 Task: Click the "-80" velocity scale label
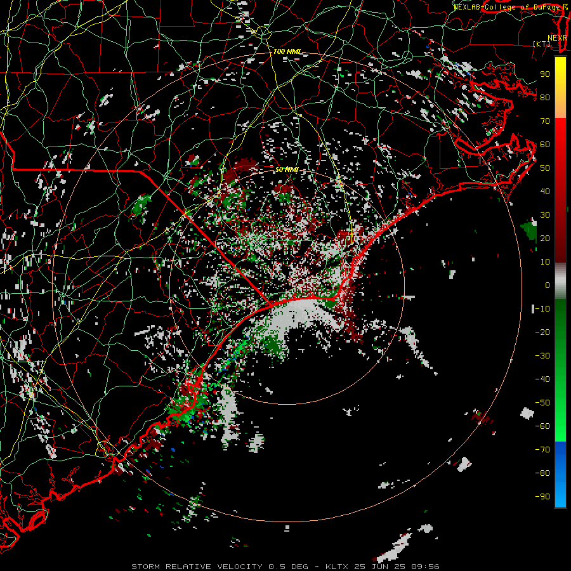click(x=542, y=473)
